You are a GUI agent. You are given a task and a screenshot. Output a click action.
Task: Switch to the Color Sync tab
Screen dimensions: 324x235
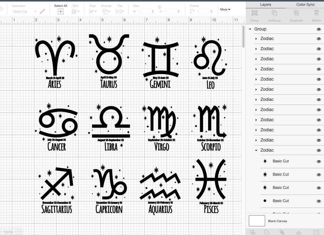[305, 5]
